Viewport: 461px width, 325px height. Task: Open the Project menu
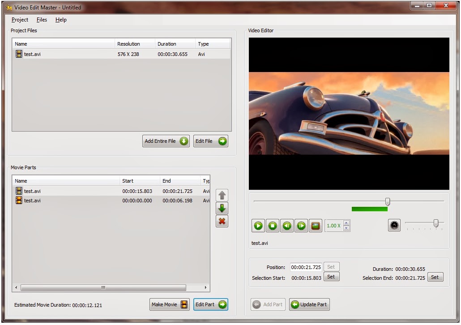[20, 20]
